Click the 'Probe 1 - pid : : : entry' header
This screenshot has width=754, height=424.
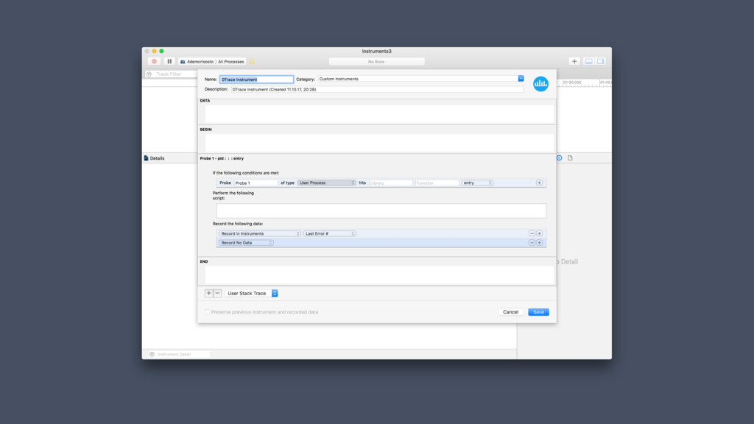click(222, 158)
